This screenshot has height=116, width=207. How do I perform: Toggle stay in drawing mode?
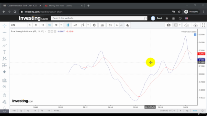pyautogui.click(x=5, y=102)
